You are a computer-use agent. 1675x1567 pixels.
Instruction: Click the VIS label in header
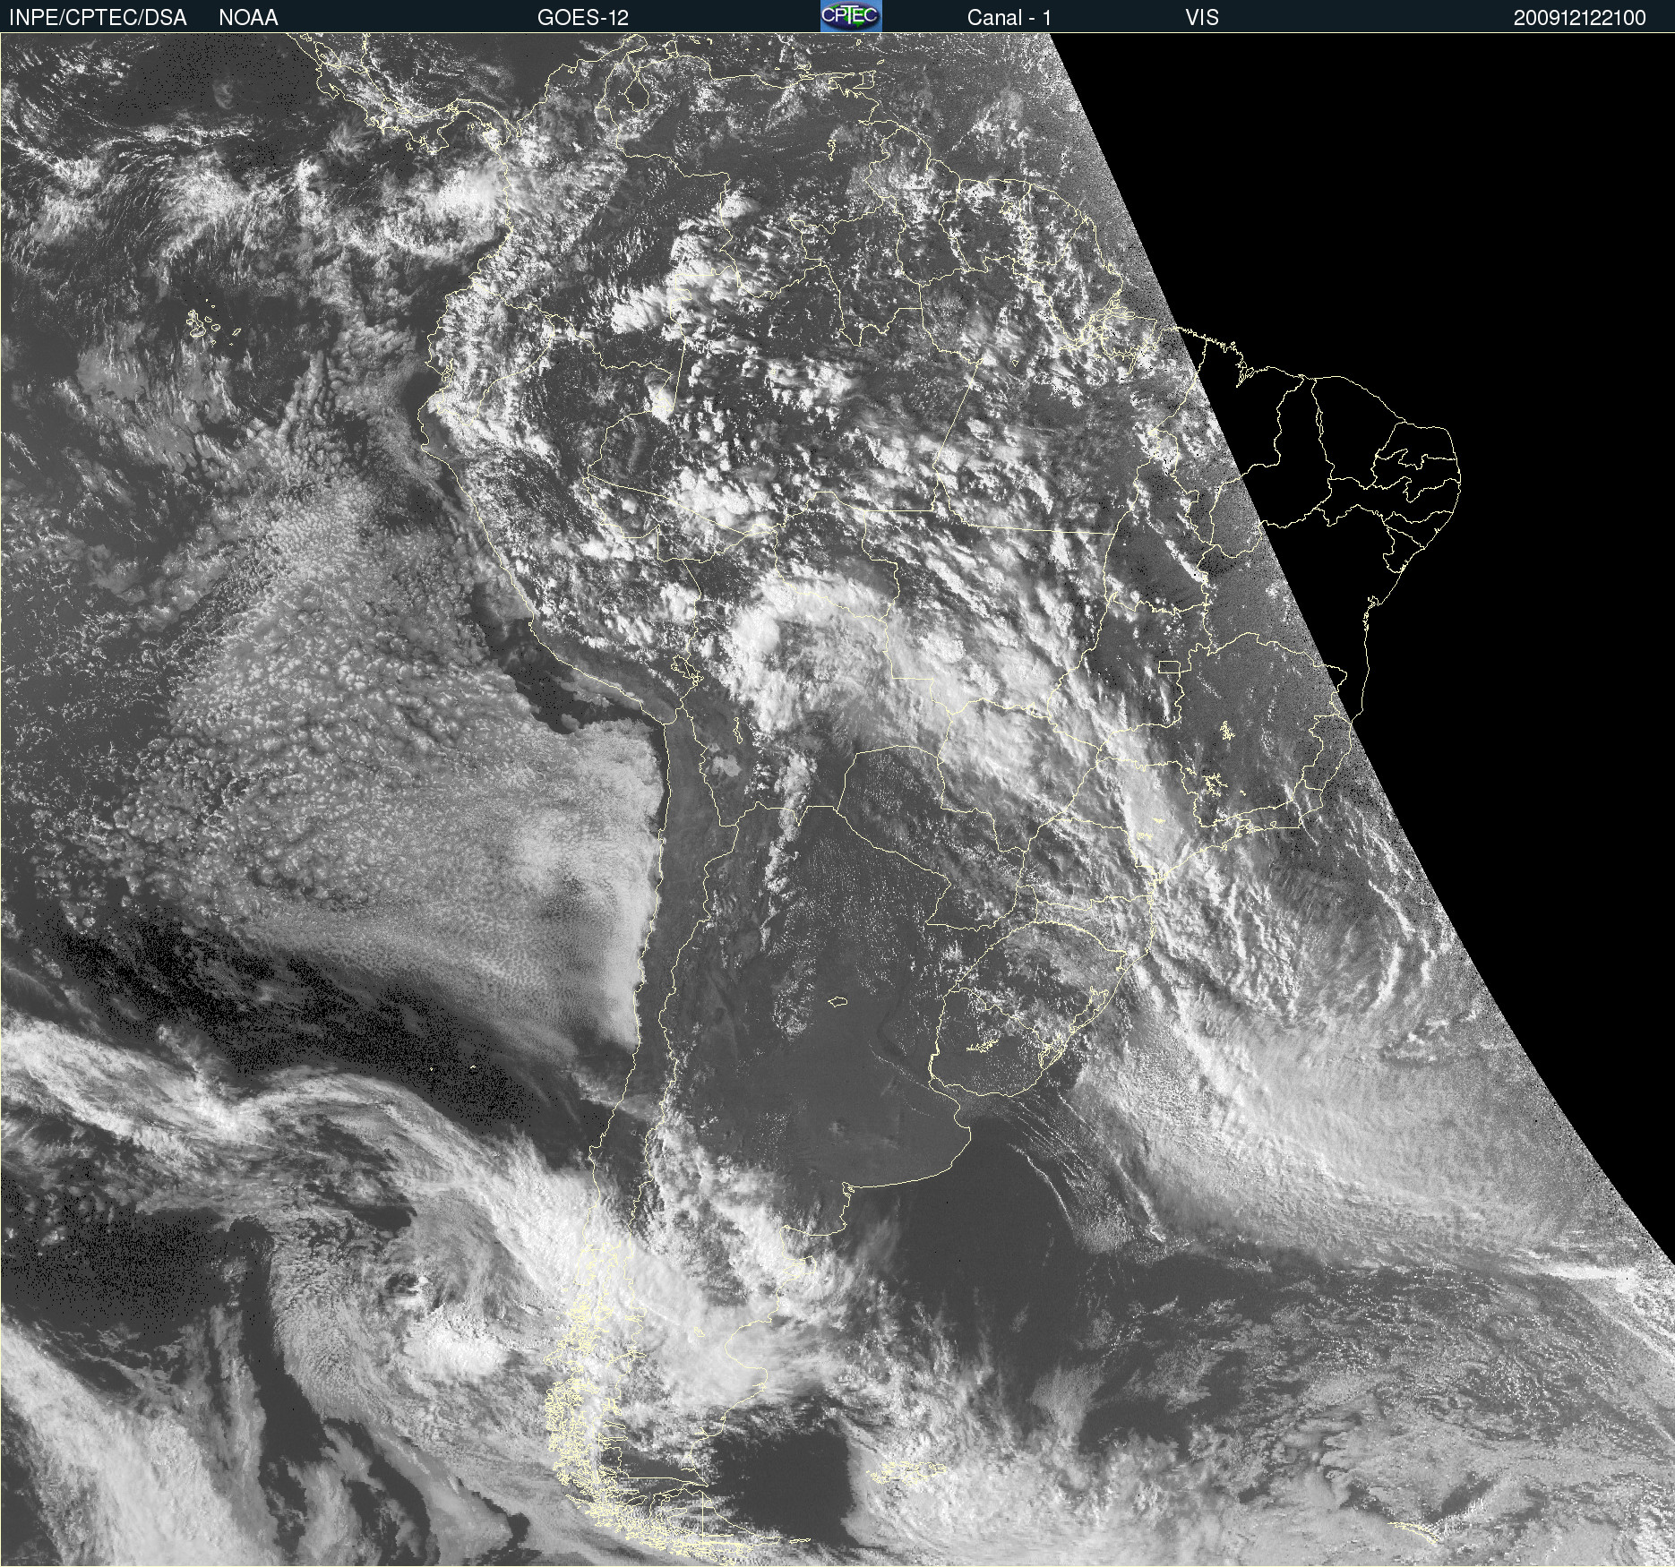(x=1202, y=18)
